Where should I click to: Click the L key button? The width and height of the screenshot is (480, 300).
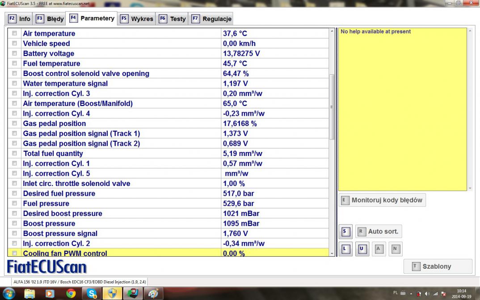[345, 249]
